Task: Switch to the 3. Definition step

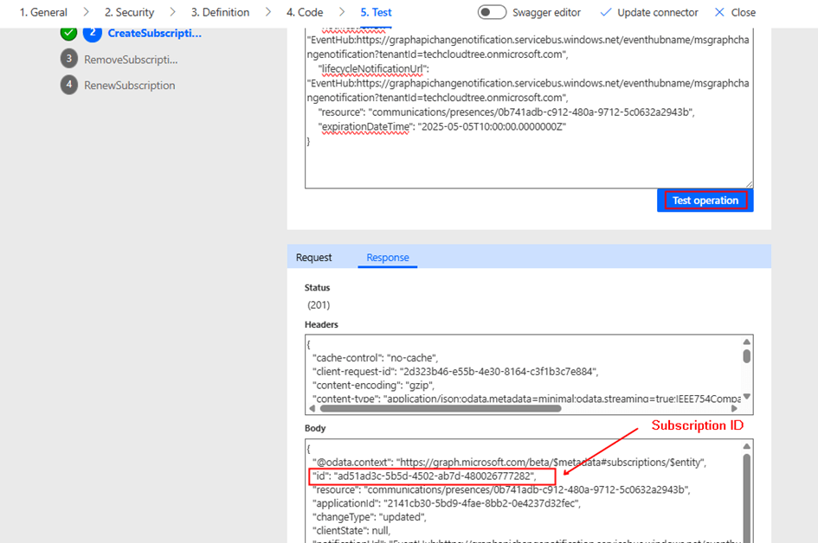Action: [x=220, y=12]
